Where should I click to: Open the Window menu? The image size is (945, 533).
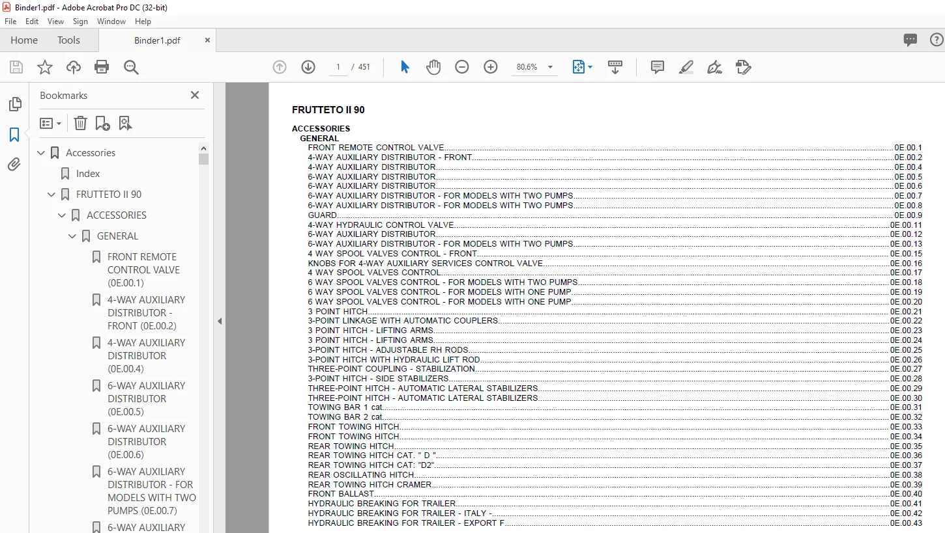111,21
